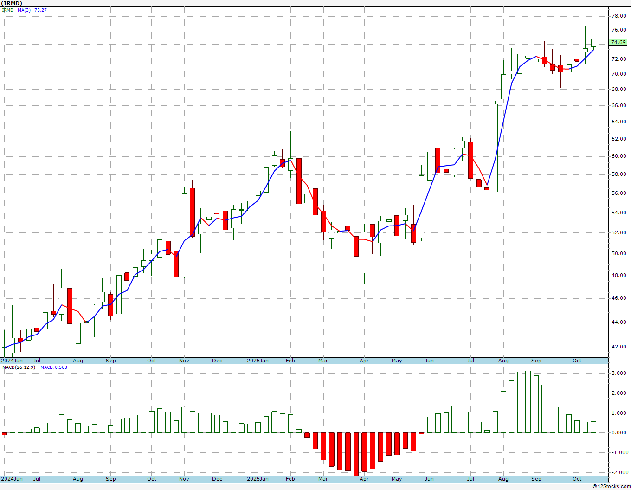Select the IRMD legend label
Screen dimensions: 631x490
pyautogui.click(x=8, y=10)
